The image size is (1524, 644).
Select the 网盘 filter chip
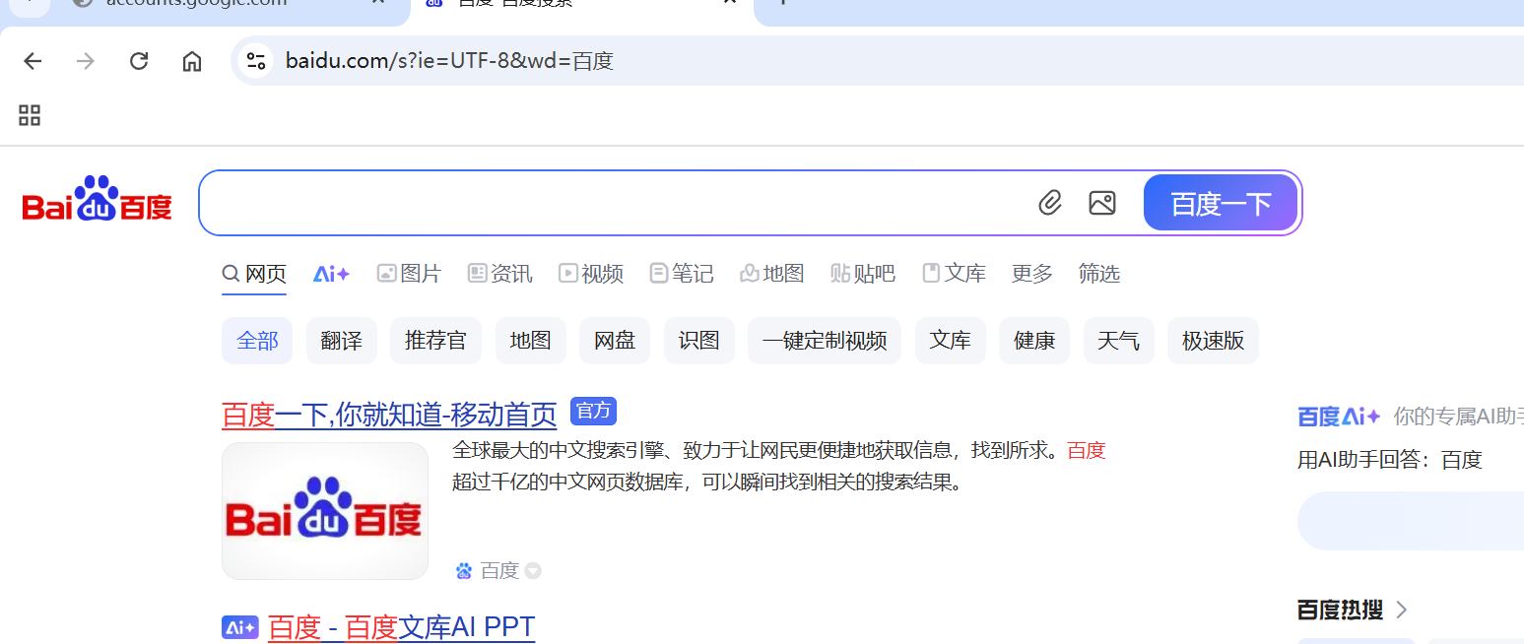(615, 341)
